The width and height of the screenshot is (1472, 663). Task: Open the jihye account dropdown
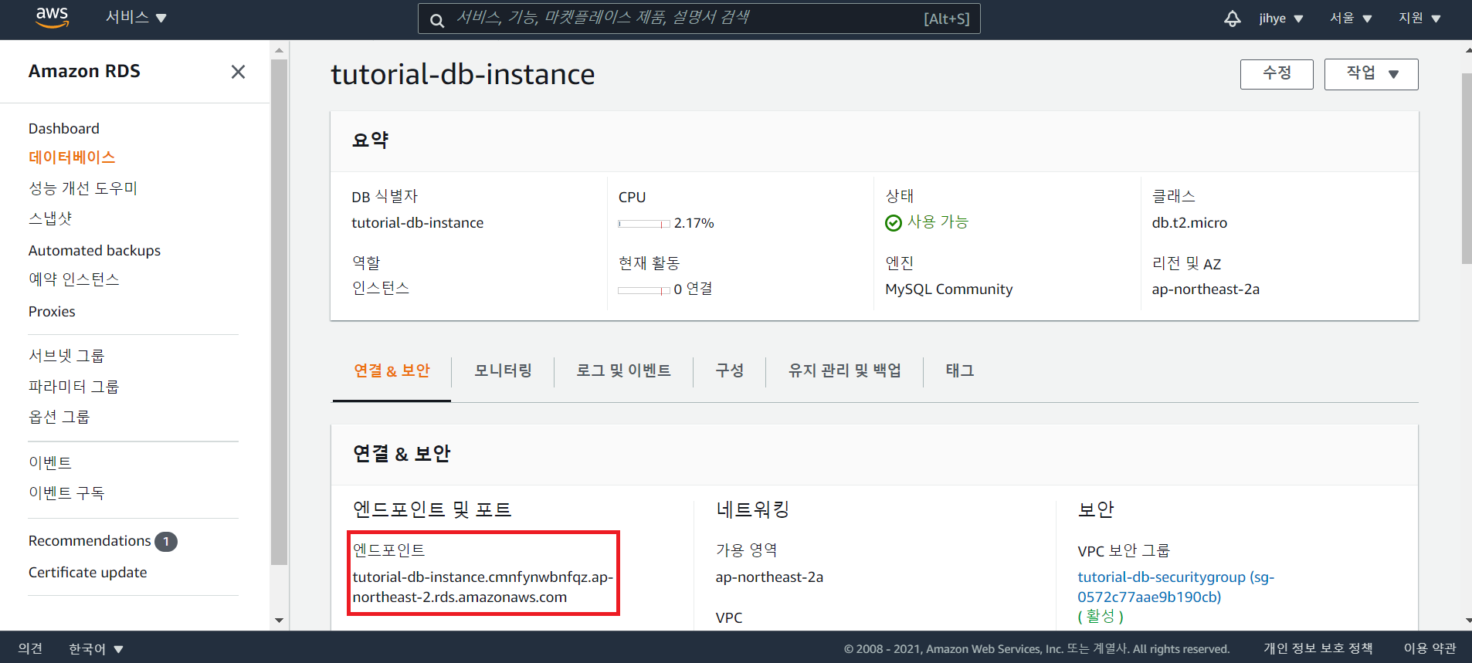click(1280, 19)
